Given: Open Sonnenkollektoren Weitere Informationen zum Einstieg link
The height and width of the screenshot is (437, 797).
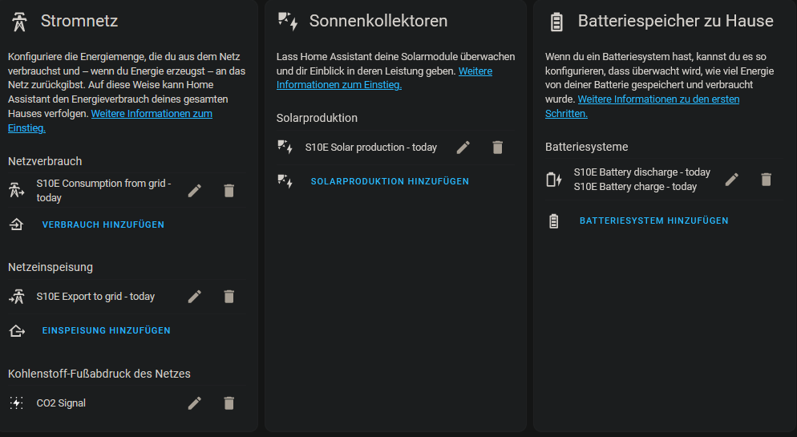Looking at the screenshot, I should 384,78.
